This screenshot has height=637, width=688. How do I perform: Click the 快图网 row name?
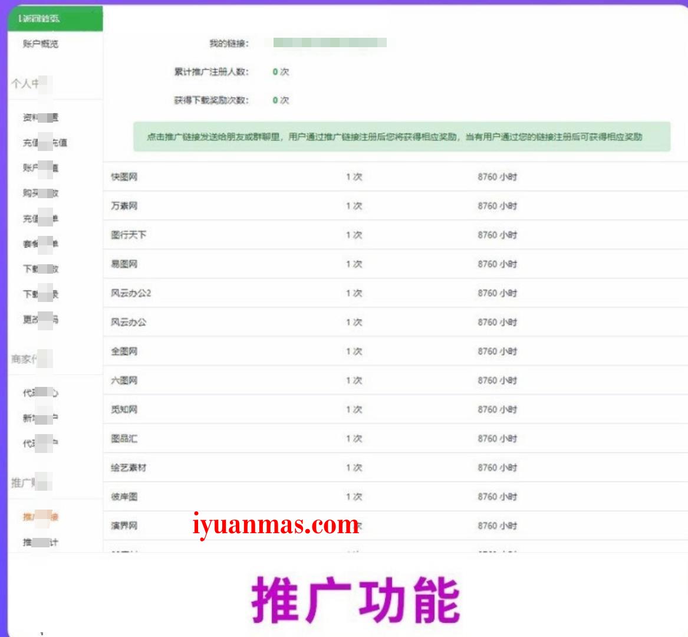124,176
